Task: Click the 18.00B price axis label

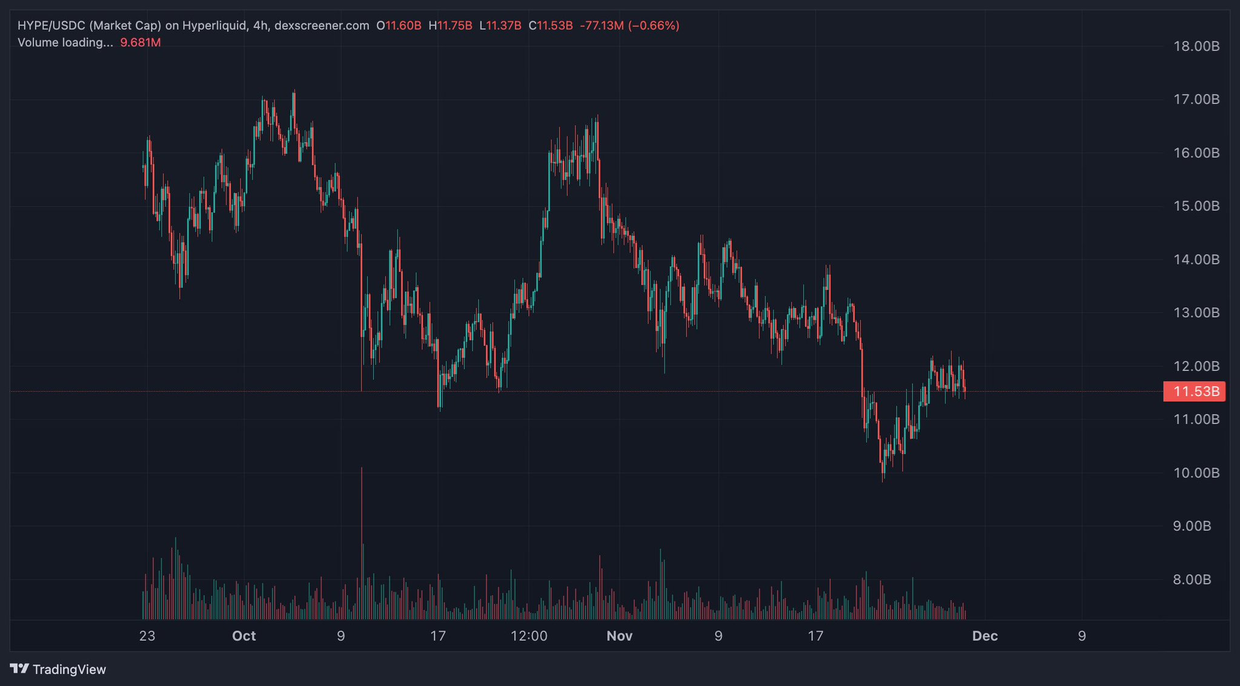Action: coord(1196,46)
